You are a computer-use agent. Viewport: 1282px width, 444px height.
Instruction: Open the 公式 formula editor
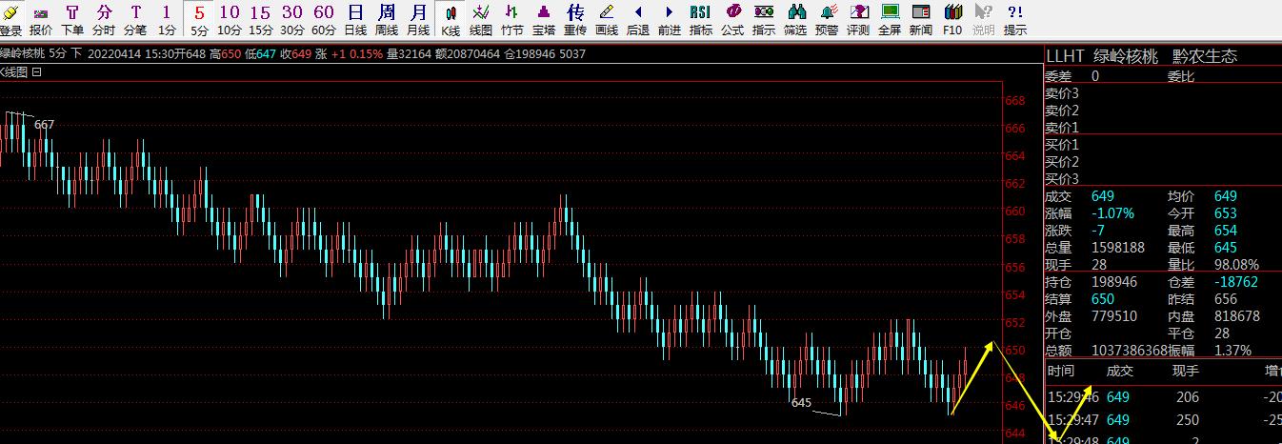732,19
